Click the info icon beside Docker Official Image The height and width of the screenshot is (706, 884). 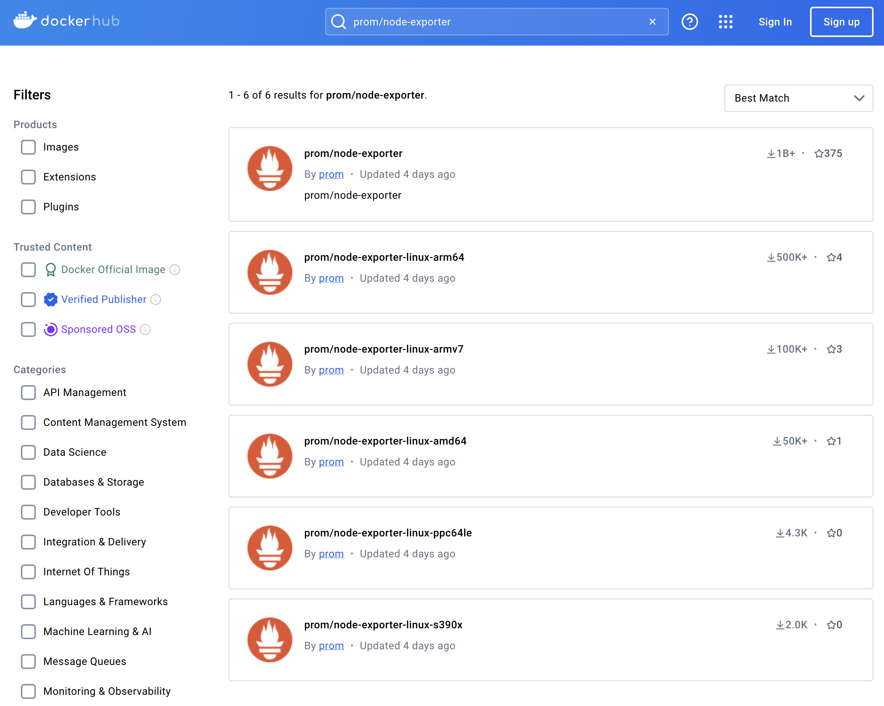(x=175, y=270)
